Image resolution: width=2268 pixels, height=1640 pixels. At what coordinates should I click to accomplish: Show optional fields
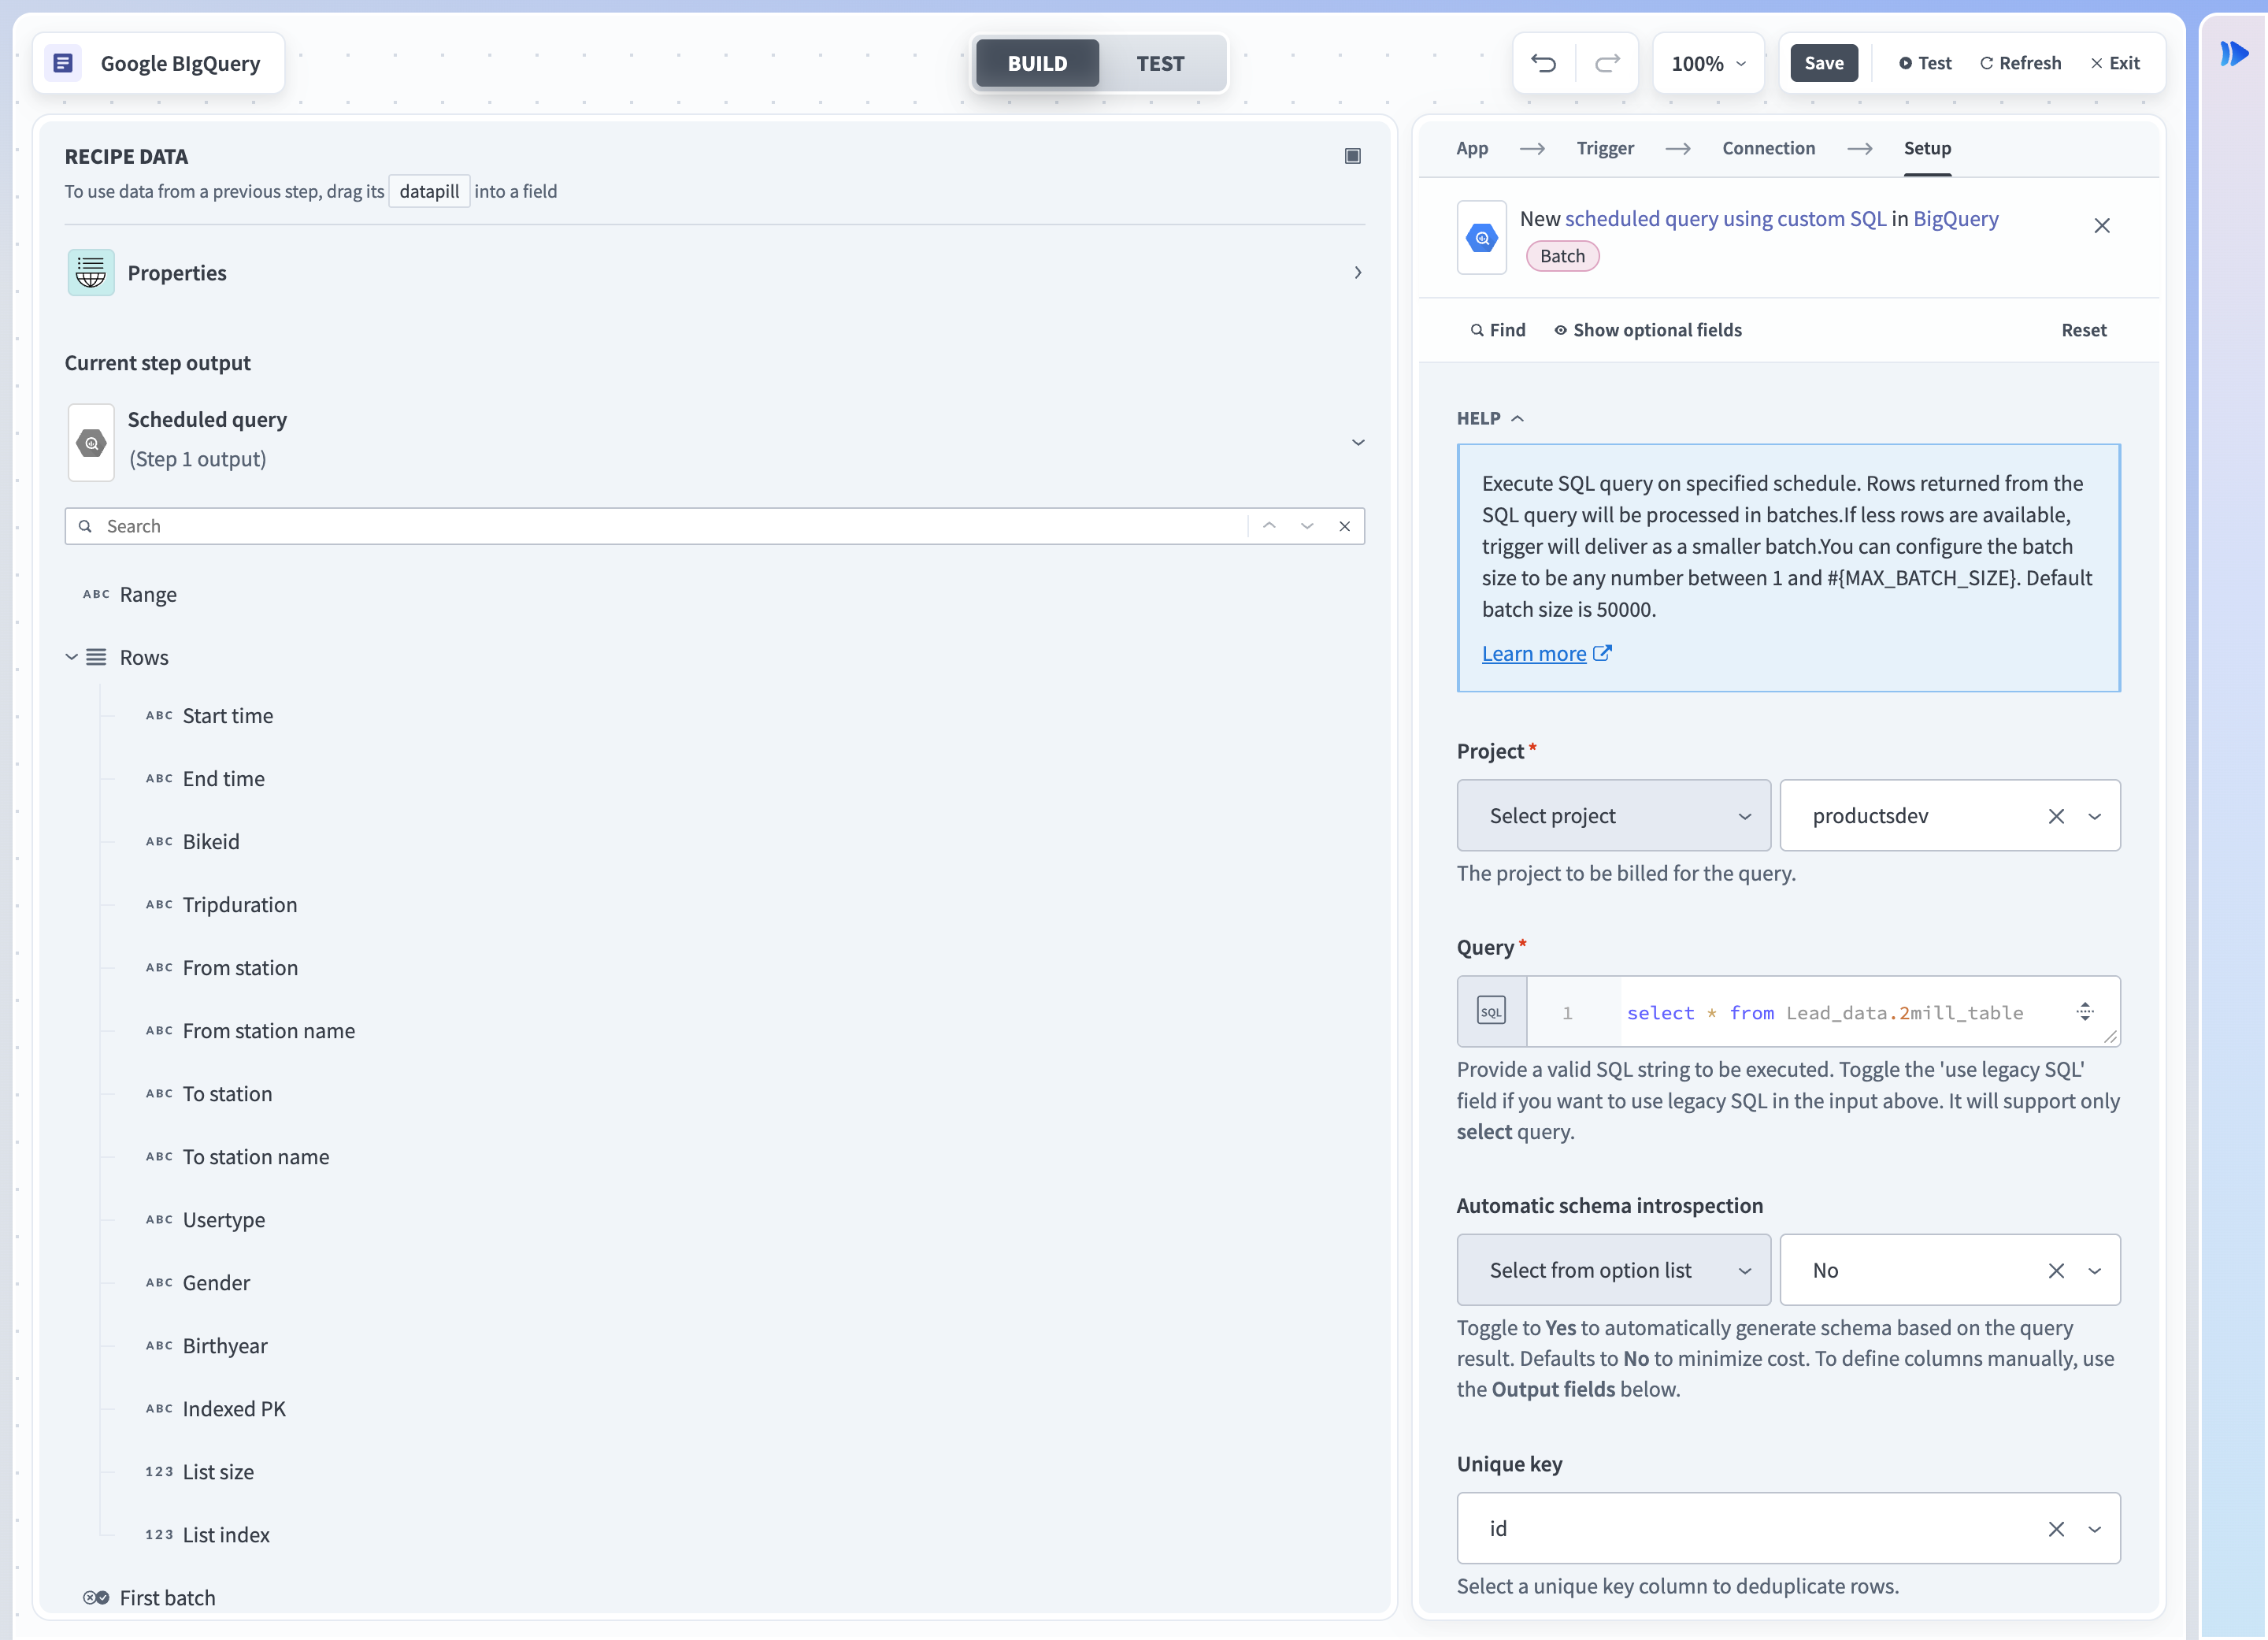(1647, 330)
